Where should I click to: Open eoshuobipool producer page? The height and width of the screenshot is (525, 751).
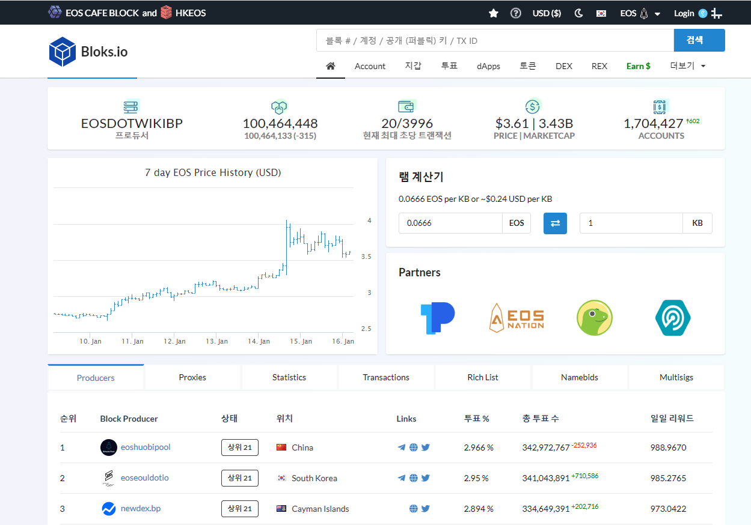(146, 447)
